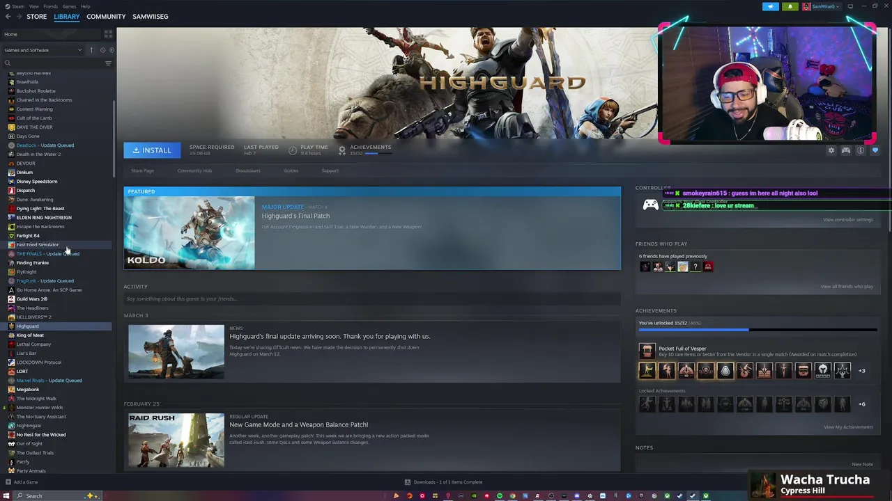The height and width of the screenshot is (501, 892).
Task: Click the library search magnifier icon
Action: [x=8, y=63]
